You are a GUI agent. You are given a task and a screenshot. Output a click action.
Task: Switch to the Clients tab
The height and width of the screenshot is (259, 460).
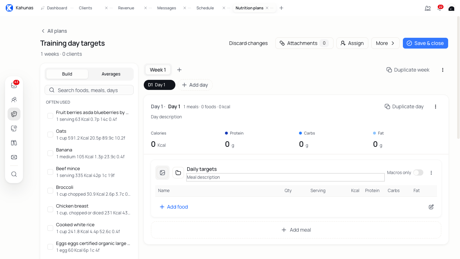click(x=86, y=8)
